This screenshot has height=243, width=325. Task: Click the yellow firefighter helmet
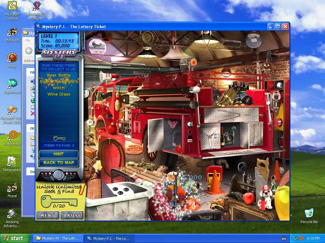click(282, 202)
